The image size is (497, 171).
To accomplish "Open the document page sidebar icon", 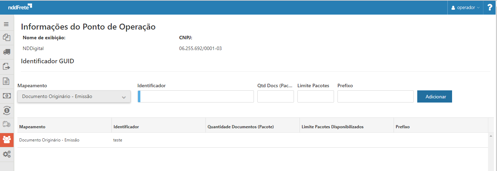I will [x=6, y=81].
